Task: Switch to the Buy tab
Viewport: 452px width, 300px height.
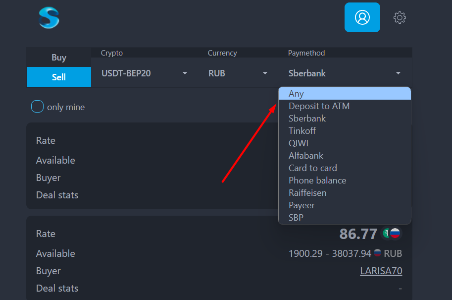Action: pyautogui.click(x=59, y=57)
